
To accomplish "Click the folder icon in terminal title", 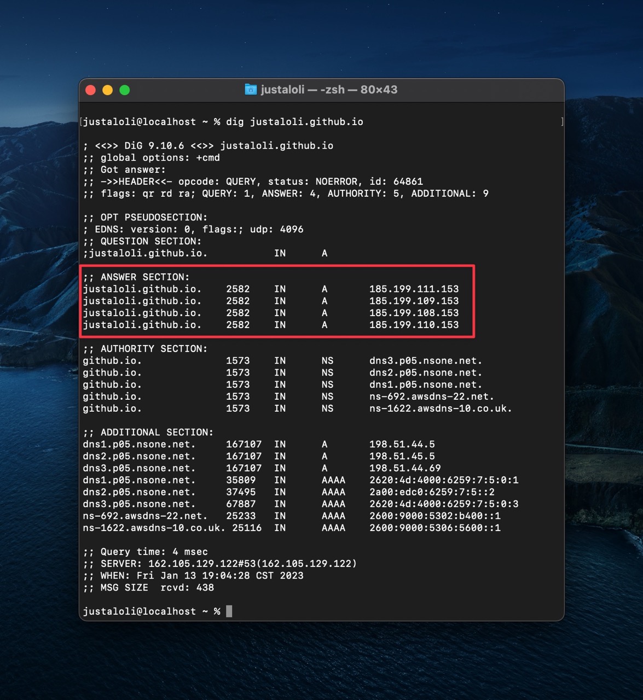I will click(251, 90).
